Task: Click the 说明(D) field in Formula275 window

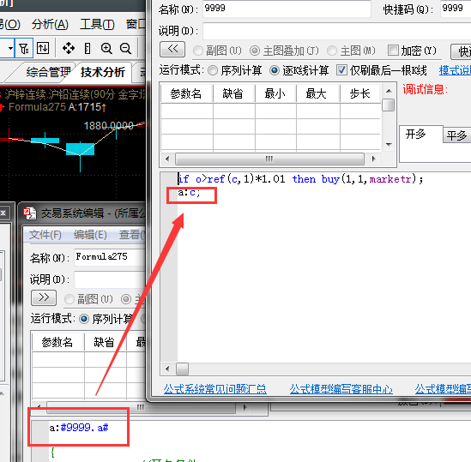Action: 110,279
